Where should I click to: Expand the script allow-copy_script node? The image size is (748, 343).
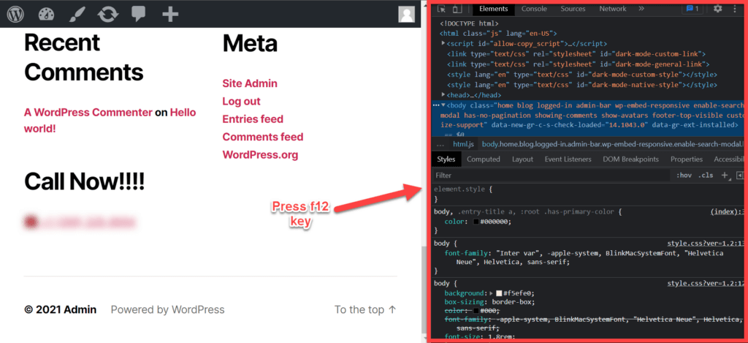pyautogui.click(x=443, y=43)
